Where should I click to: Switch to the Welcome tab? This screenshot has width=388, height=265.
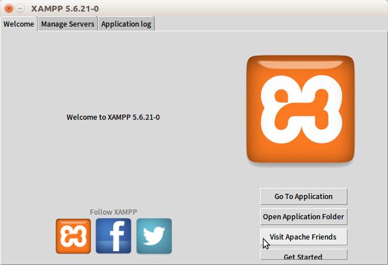point(19,24)
